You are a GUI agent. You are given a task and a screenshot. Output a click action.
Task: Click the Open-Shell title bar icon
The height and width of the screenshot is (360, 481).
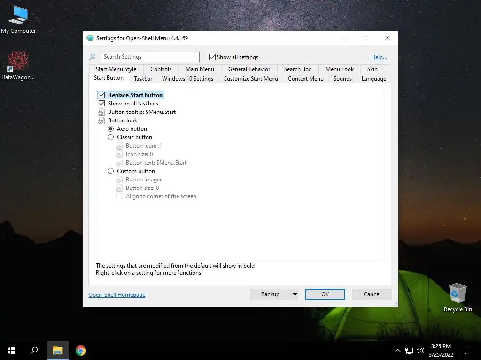90,38
